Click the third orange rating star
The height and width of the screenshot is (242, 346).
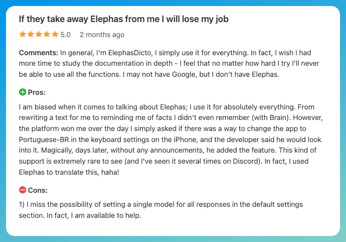coord(39,35)
